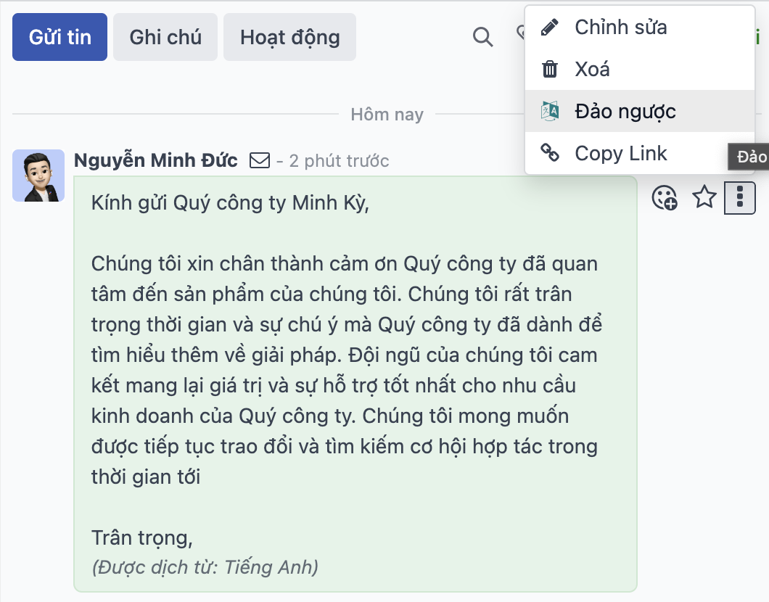
Task: Click the 'Hôm nay' date divider
Action: (x=387, y=114)
